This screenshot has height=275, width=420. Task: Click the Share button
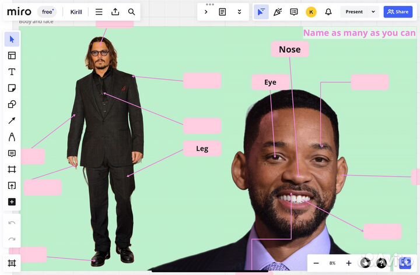(398, 12)
